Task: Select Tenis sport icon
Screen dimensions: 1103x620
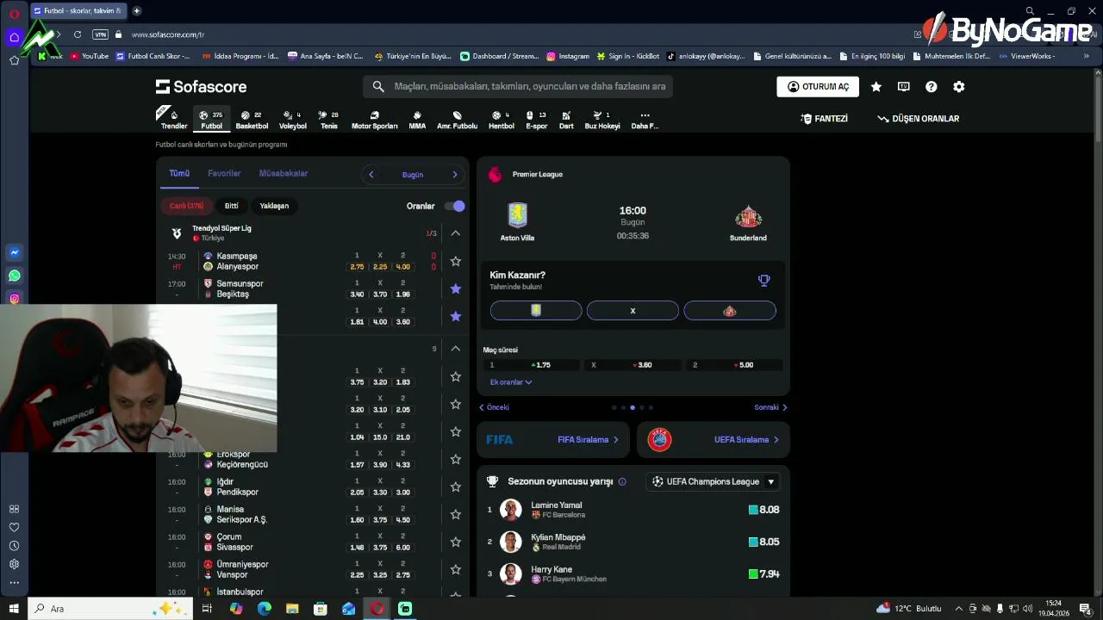Action: 329,120
